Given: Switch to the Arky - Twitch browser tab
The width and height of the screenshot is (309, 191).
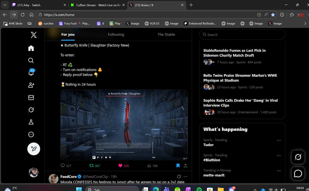Looking at the screenshot, I should (x=38, y=5).
